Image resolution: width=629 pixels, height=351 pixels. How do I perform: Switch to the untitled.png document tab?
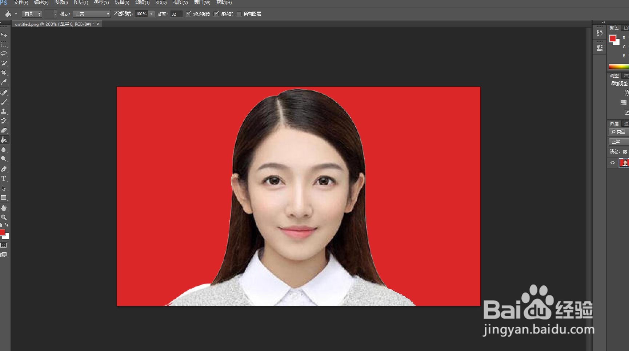[x=54, y=24]
